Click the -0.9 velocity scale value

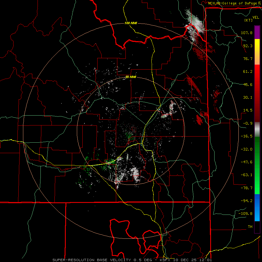click(x=248, y=123)
